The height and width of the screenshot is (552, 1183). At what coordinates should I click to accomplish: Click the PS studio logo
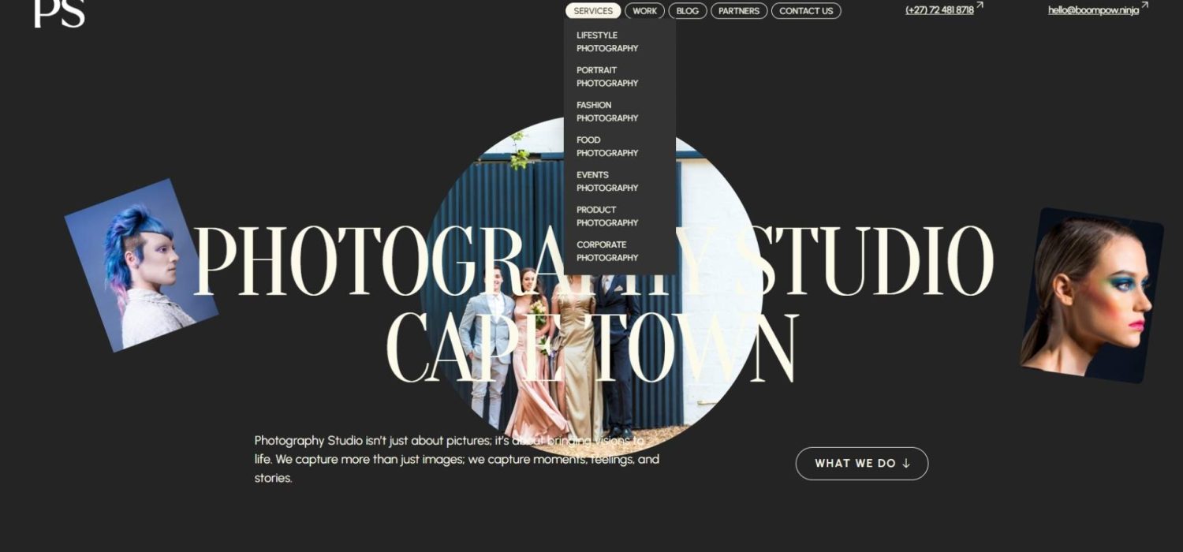[59, 13]
